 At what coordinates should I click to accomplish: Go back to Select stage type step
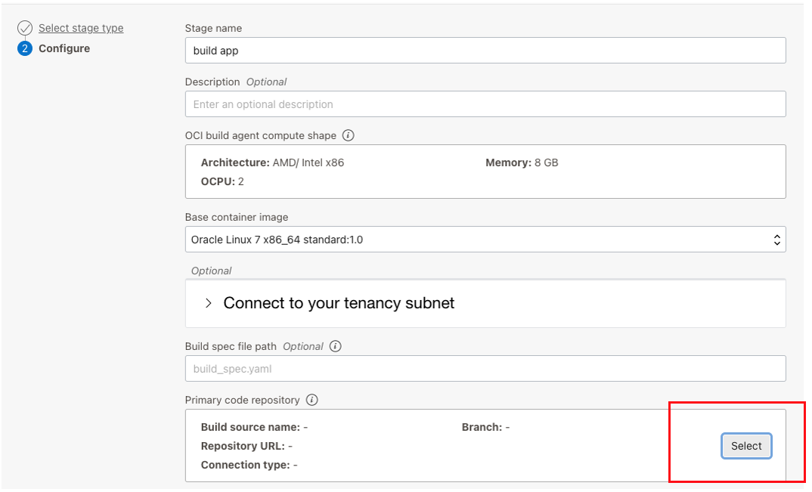coord(81,28)
